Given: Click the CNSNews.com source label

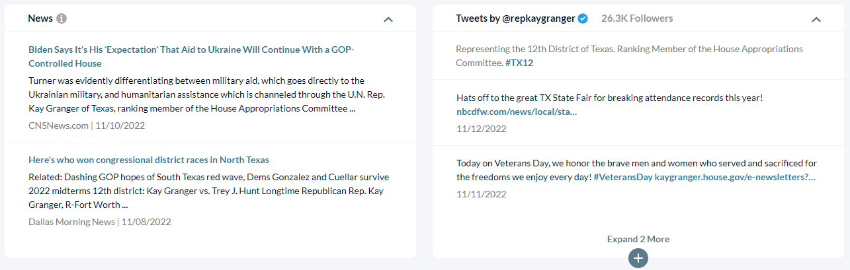Looking at the screenshot, I should coord(58,125).
